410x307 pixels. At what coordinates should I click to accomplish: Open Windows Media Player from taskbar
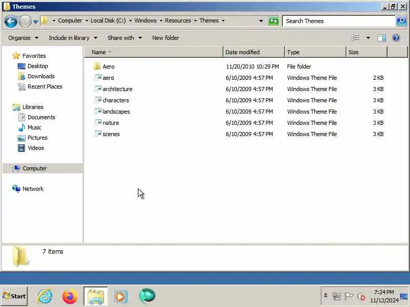pos(120,297)
